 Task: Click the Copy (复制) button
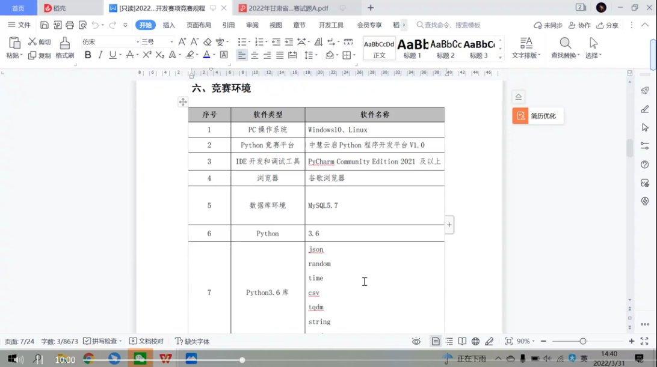(x=39, y=55)
